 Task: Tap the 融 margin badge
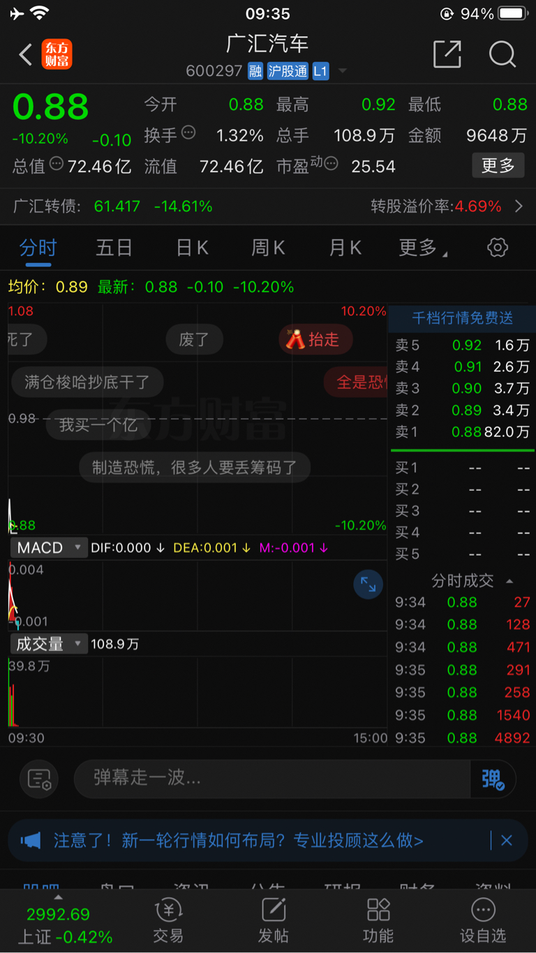tap(255, 70)
